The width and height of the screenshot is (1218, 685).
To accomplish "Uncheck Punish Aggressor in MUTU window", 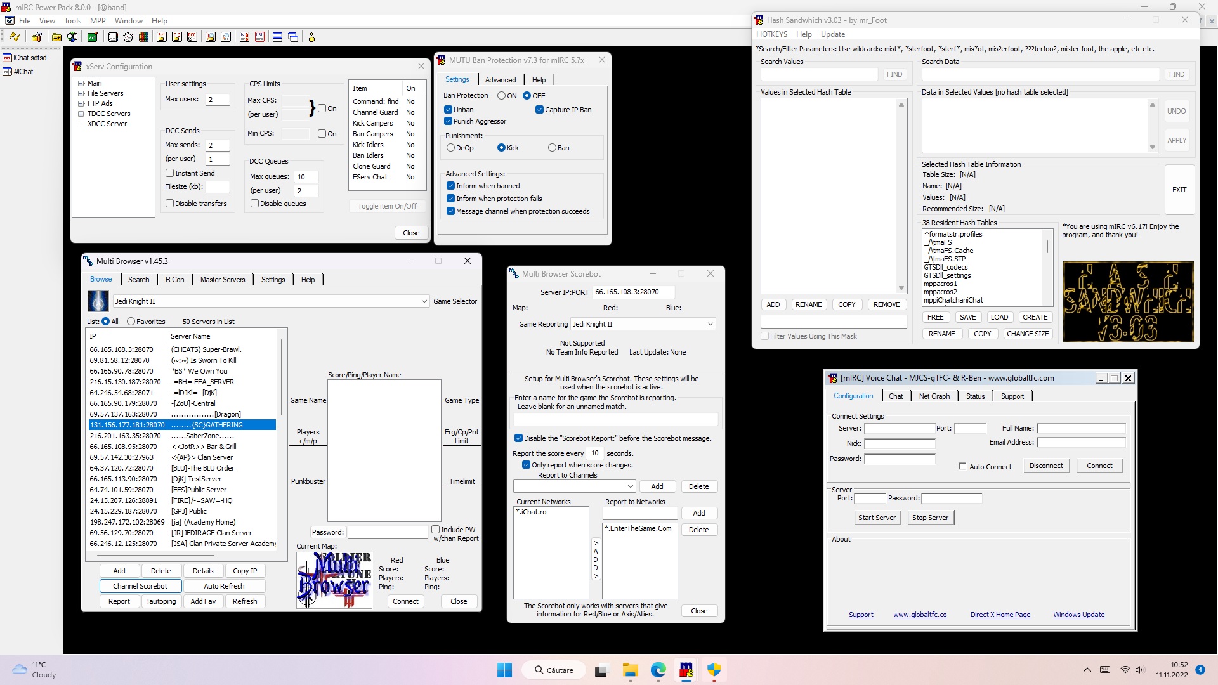I will pyautogui.click(x=448, y=121).
